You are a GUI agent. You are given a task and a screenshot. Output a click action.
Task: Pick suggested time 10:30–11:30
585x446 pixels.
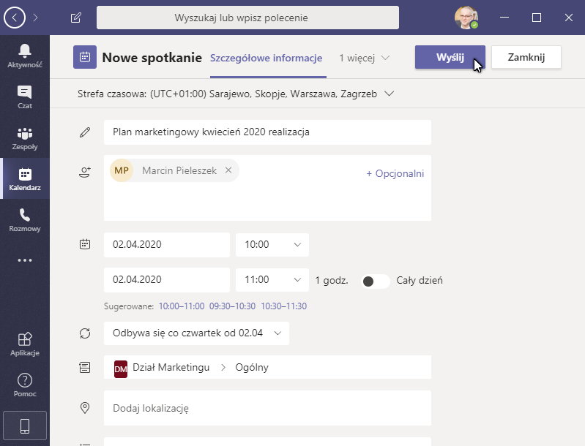click(x=284, y=306)
